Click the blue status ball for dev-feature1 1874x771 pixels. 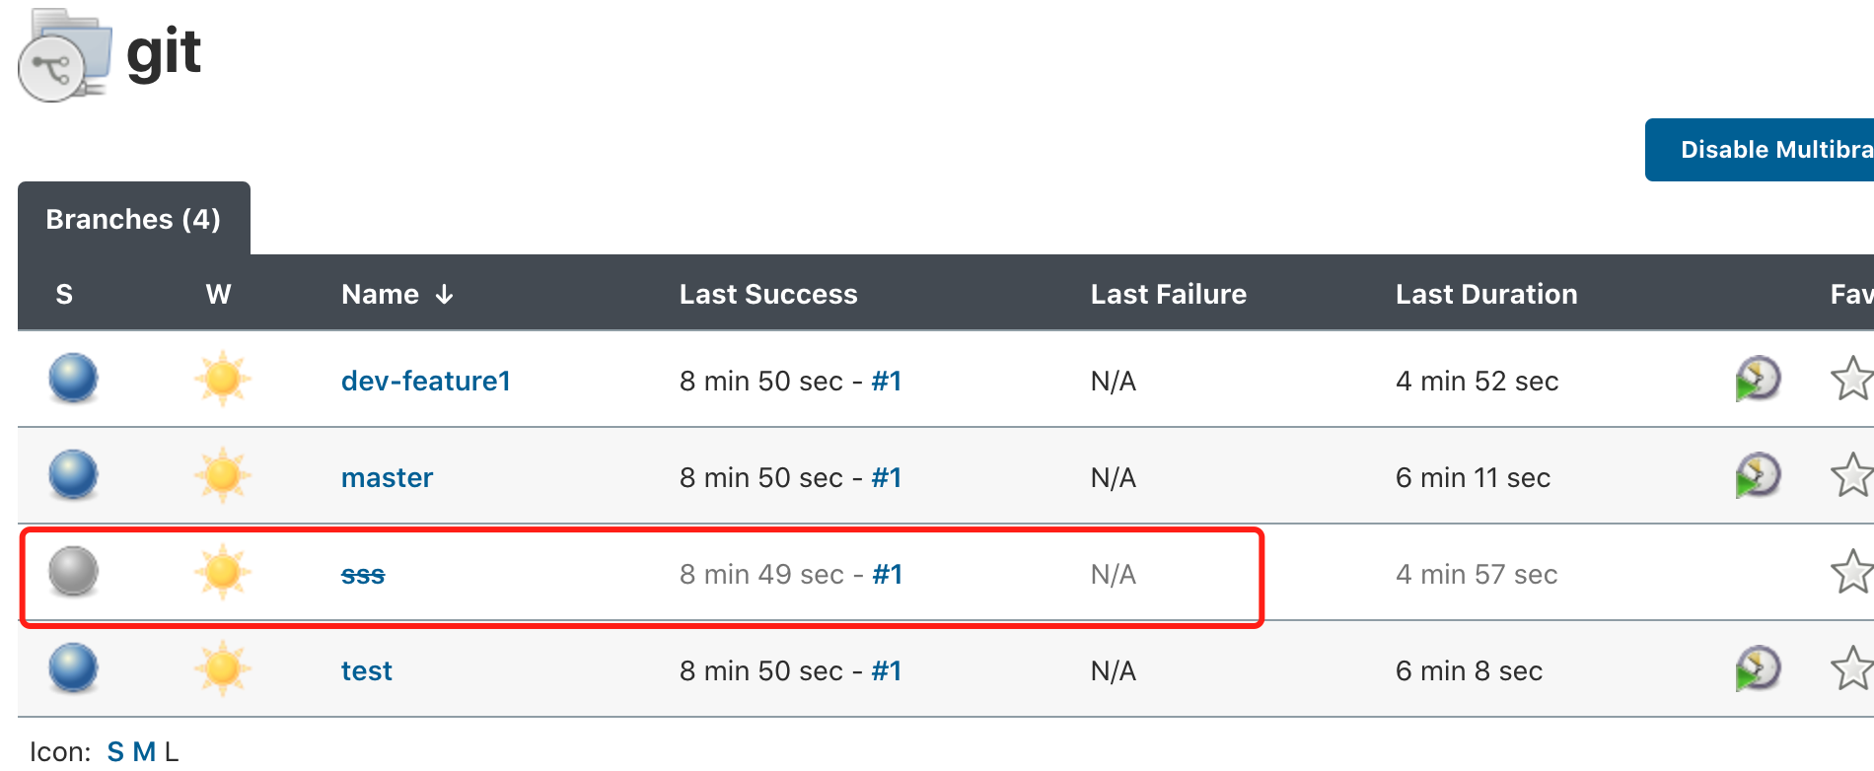[x=73, y=378]
